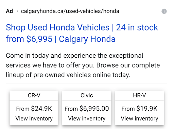
Task: Click 'from $6,995' in the headline
Action: click(29, 39)
